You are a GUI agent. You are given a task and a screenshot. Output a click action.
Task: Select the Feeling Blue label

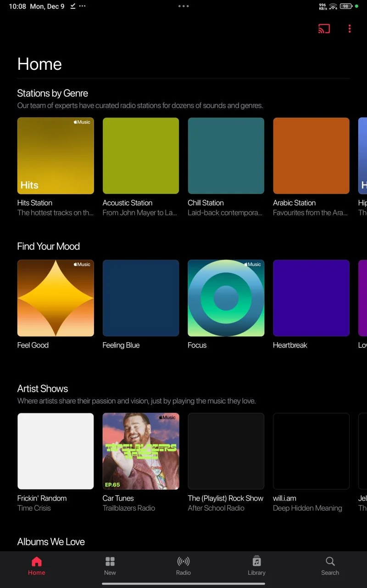[121, 345]
